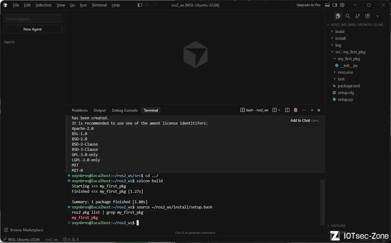Go forward with the navigation arrow
This screenshot has height=243, width=391.
coord(155,5)
